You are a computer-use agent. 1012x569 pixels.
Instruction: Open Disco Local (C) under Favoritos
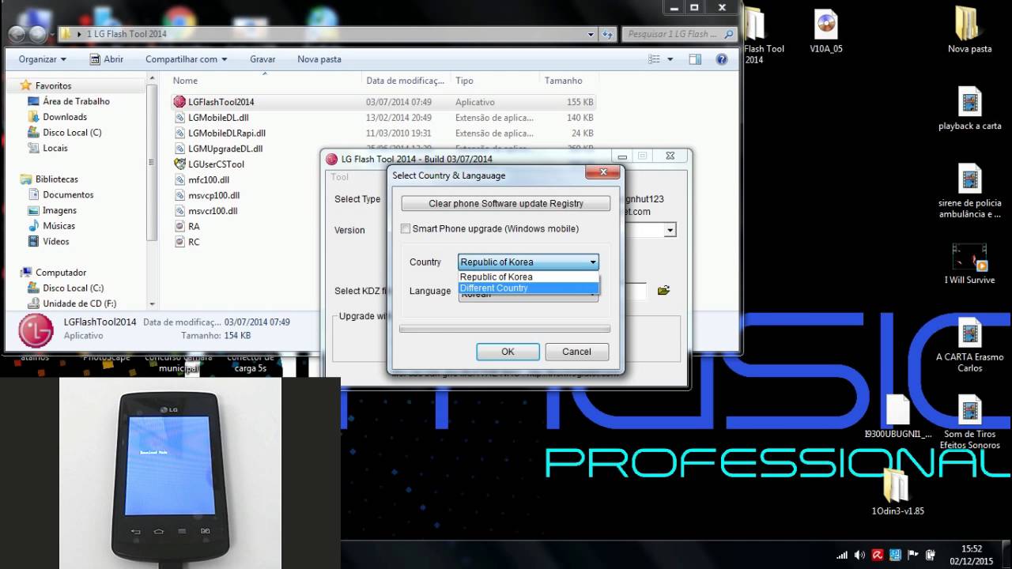pyautogui.click(x=72, y=133)
